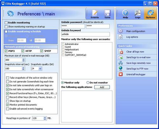Open the Events page icon

click(95, 13)
